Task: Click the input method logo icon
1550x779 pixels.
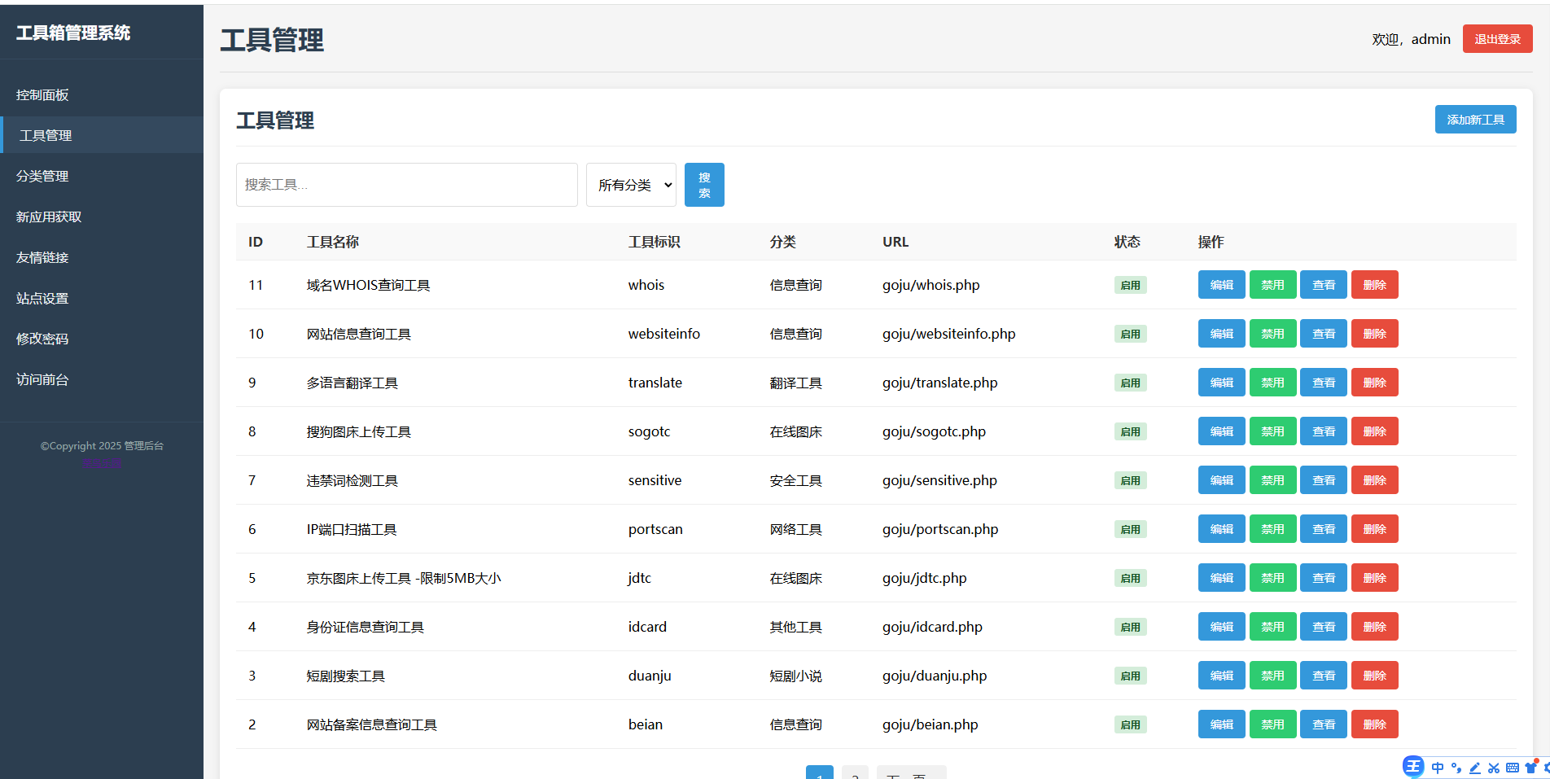Action: (x=1414, y=768)
